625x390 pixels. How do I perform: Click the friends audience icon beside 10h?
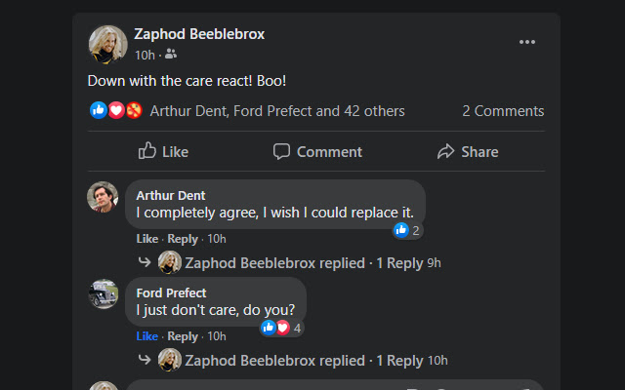pyautogui.click(x=172, y=55)
